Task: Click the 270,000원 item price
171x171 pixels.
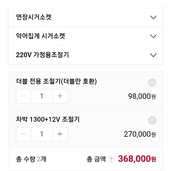Action: [x=140, y=134]
